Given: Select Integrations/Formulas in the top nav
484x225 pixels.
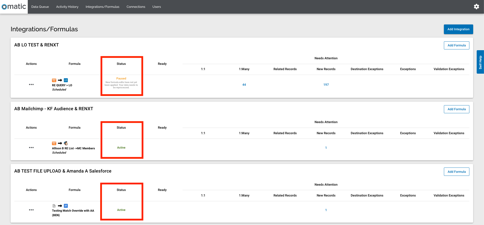Looking at the screenshot, I should pyautogui.click(x=102, y=7).
